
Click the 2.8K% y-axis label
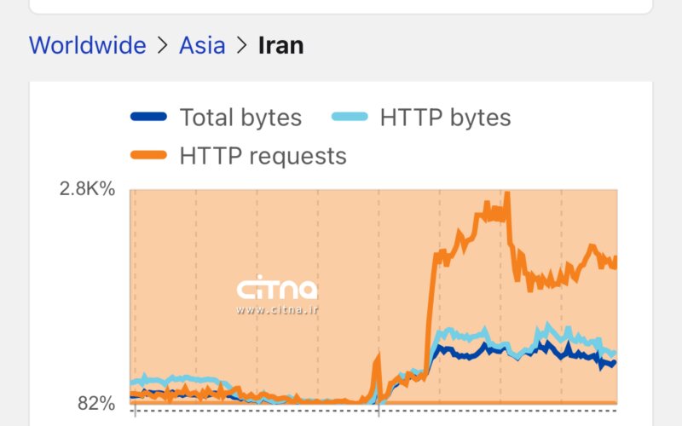[87, 188]
